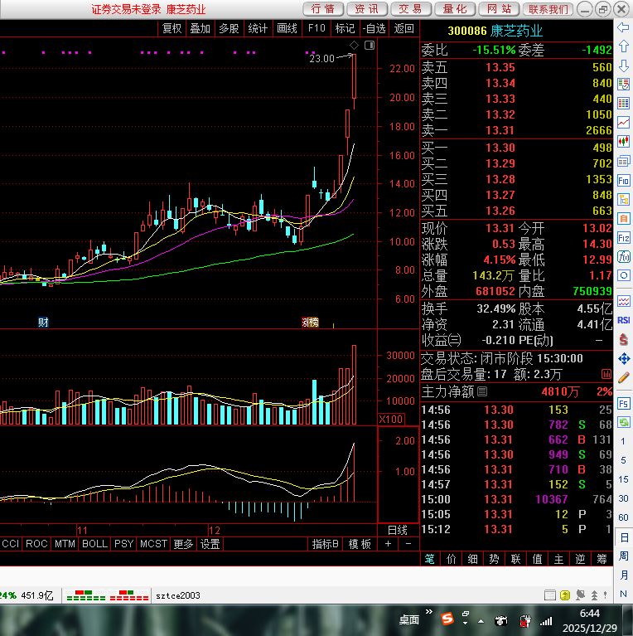Open the stacked detail windows icon
The image size is (633, 636).
(623, 161)
